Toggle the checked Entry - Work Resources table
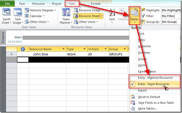The width and height of the screenshot is (182, 113). pos(153,84)
